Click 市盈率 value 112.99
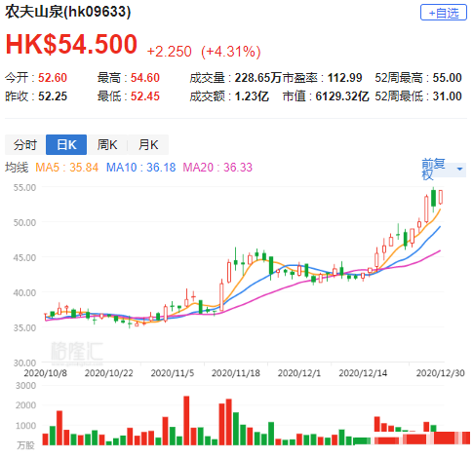This screenshot has width=473, height=458. point(344,78)
